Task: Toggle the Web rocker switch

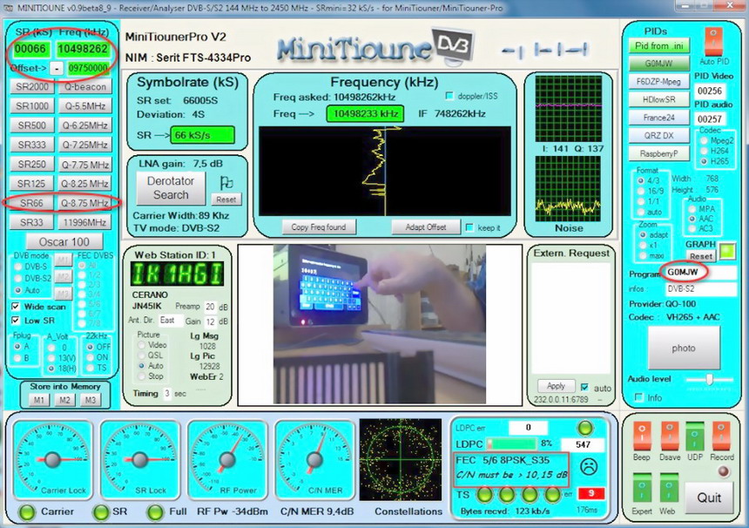Action: (x=669, y=488)
